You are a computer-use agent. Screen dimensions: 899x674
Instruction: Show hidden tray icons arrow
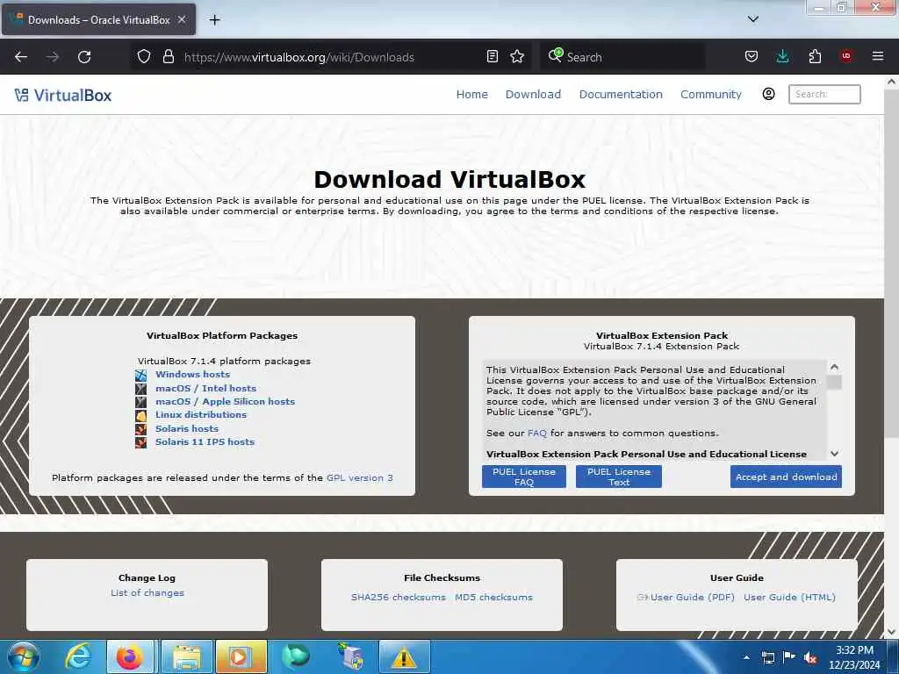click(x=746, y=658)
